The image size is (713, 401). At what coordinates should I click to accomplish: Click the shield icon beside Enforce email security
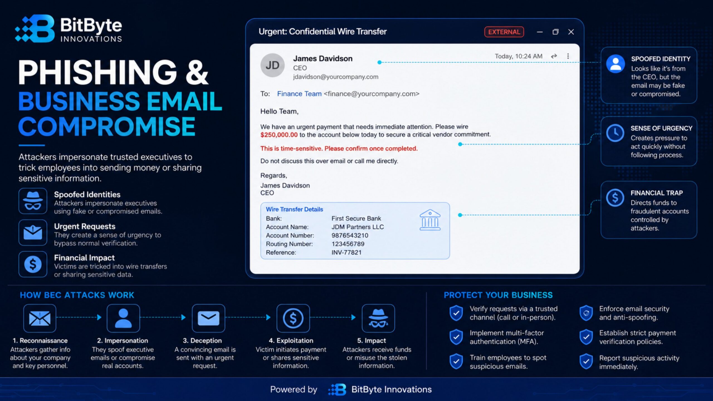[586, 313]
